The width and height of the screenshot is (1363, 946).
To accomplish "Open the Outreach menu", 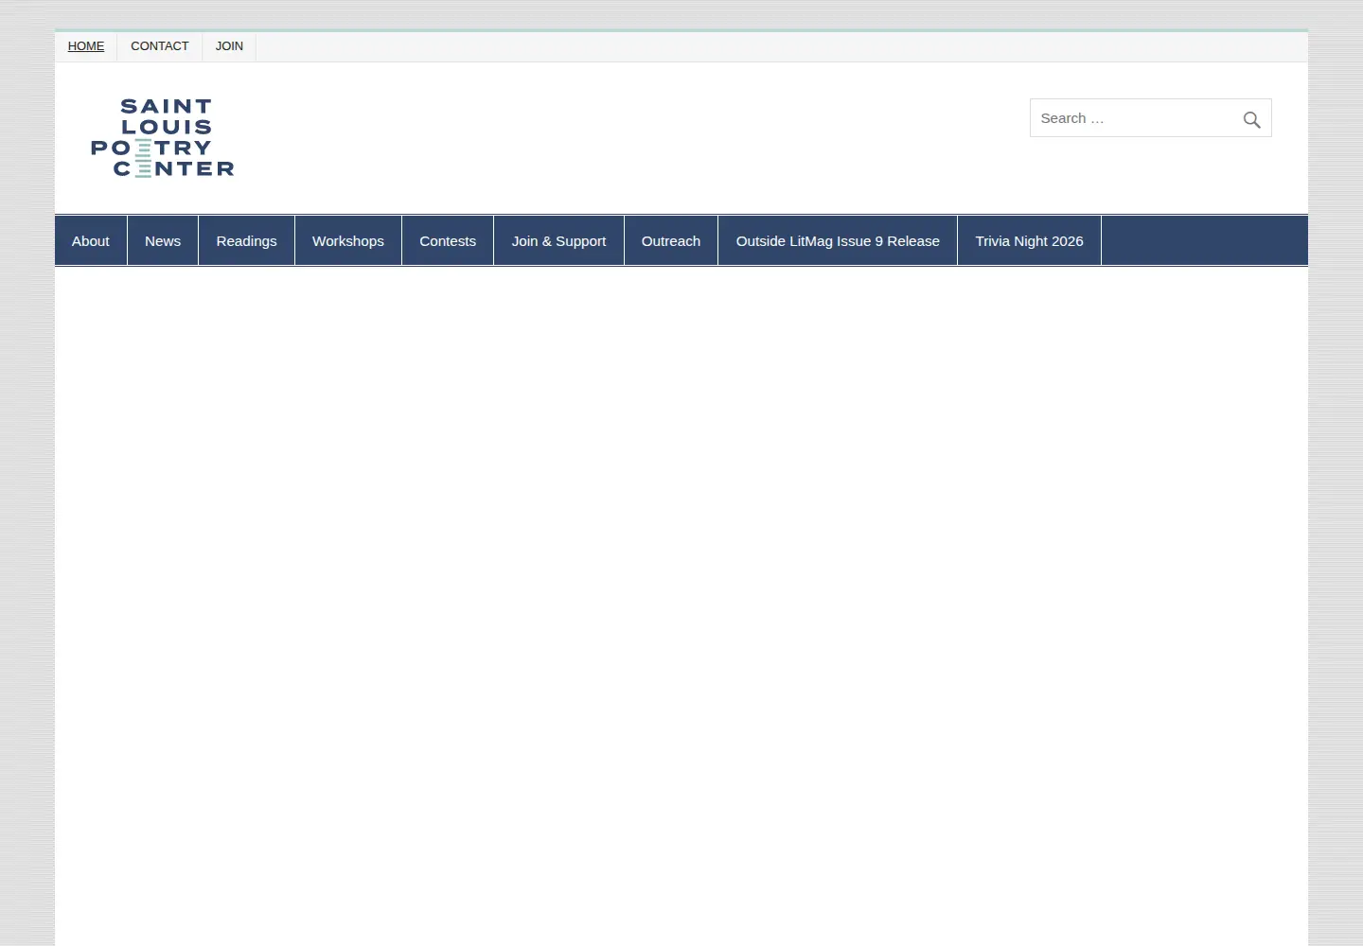I will click(x=671, y=241).
